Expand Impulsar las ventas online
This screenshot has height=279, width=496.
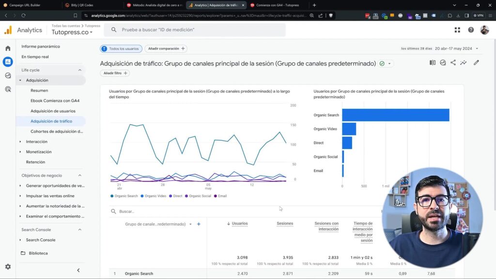(x=20, y=196)
